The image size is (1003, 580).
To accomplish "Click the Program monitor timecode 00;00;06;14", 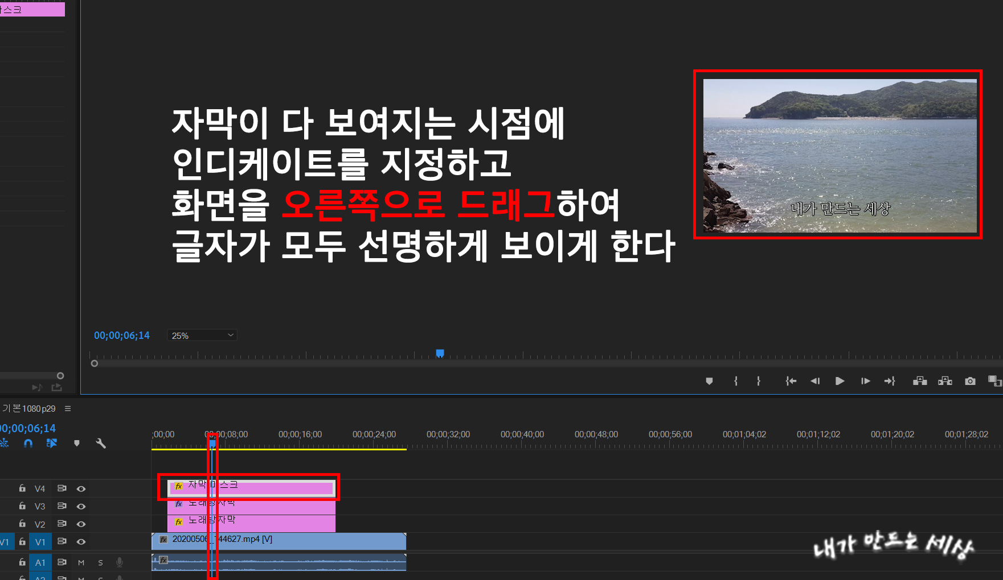I will click(122, 335).
